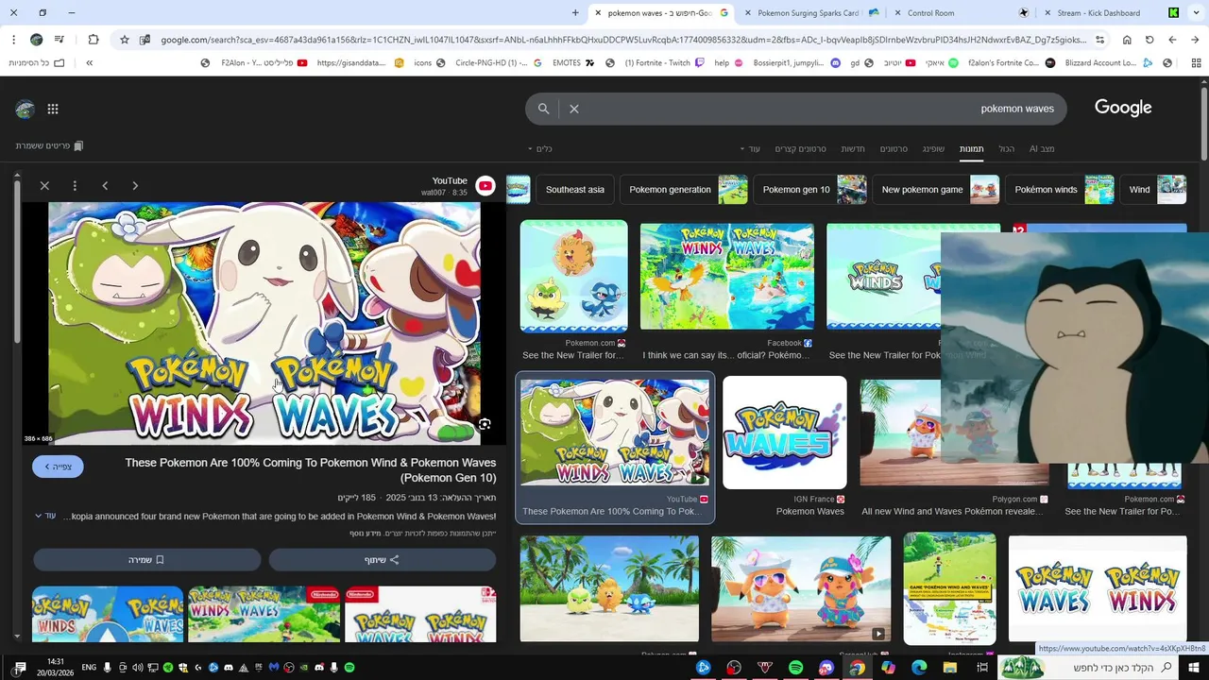Screen dimensions: 1209x680
Task: Select the מצב AI search tab
Action: tap(1042, 149)
